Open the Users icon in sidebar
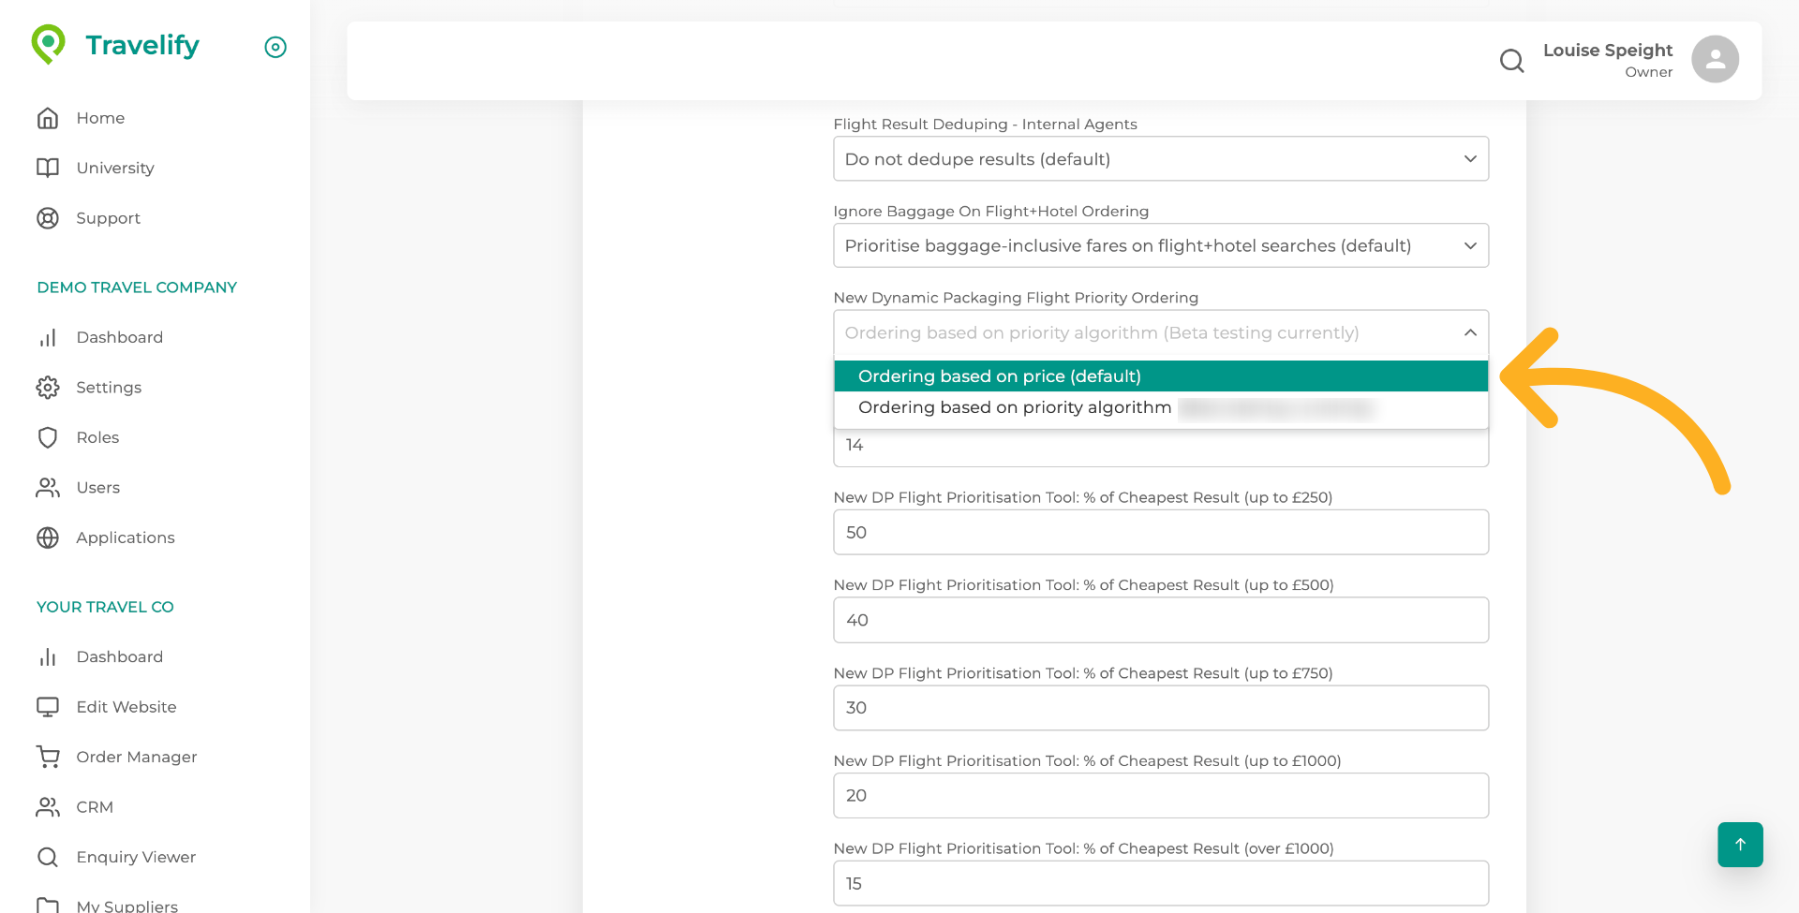The image size is (1799, 913). pyautogui.click(x=48, y=487)
